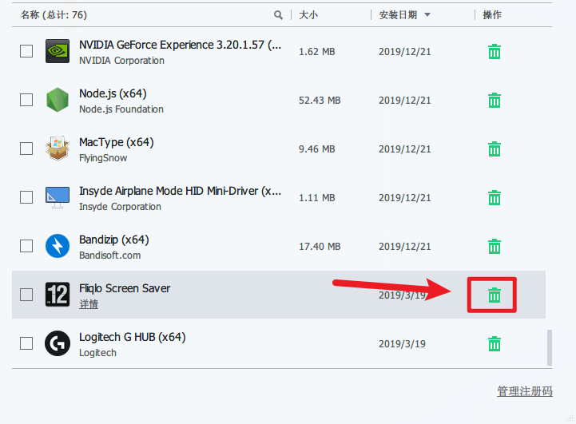Screen dimensions: 576x424
Task: Click the search magnifier in name header
Action: (x=278, y=15)
